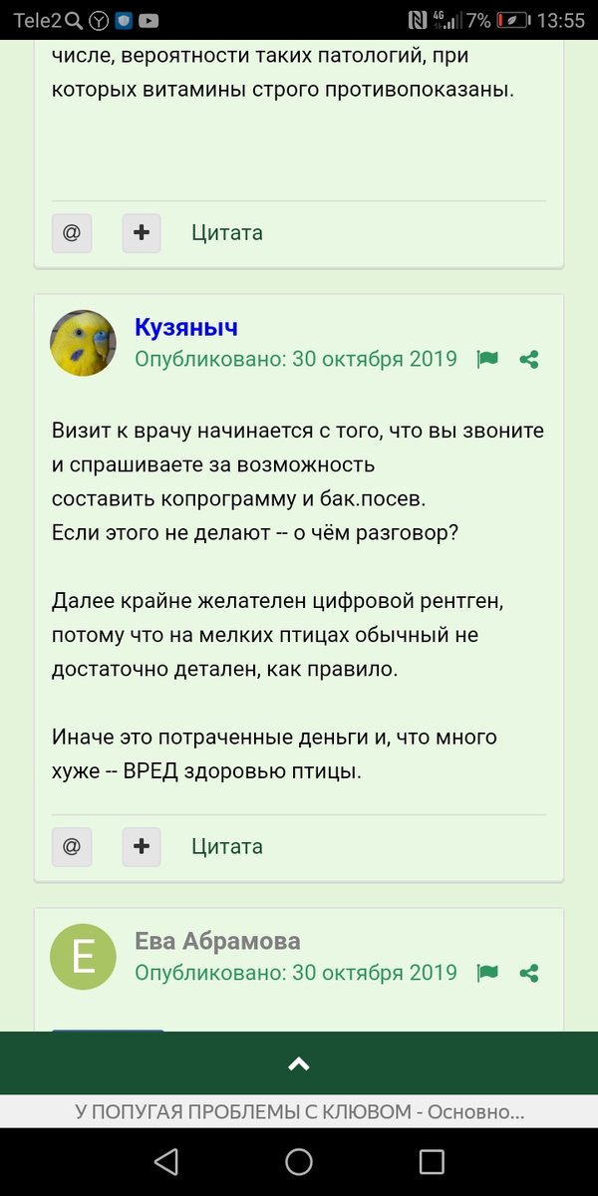Tap the @ mention button under the top post
Image resolution: width=598 pixels, height=1196 pixels.
point(72,232)
